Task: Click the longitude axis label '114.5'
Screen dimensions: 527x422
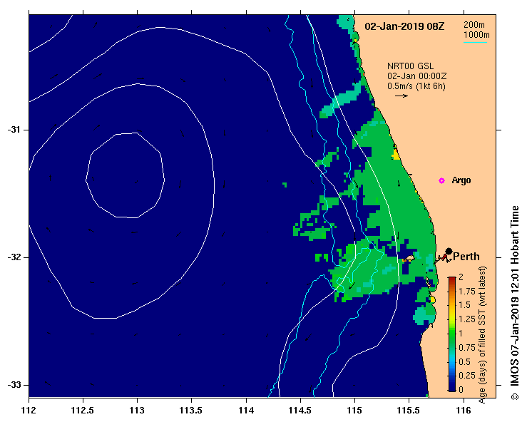Action: pos(300,411)
